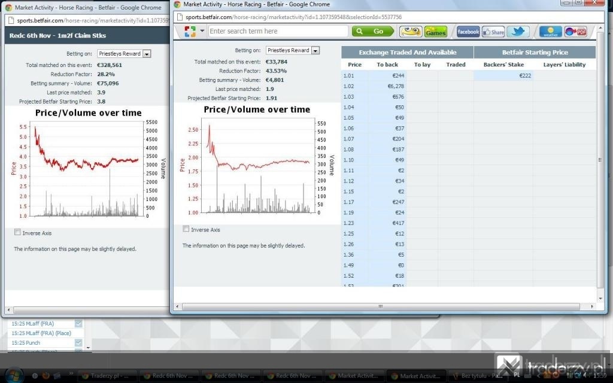Tick checkbox beside 15:25 Punch
Screen dimensions: 613x383
pos(78,343)
